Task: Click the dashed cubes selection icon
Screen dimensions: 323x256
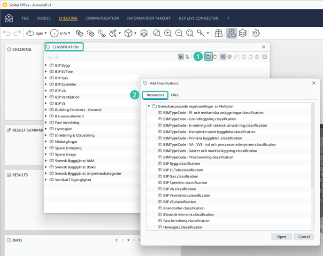Action: pyautogui.click(x=91, y=33)
